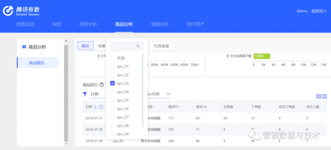Click the 日期 sort arrow icon

click(x=96, y=107)
